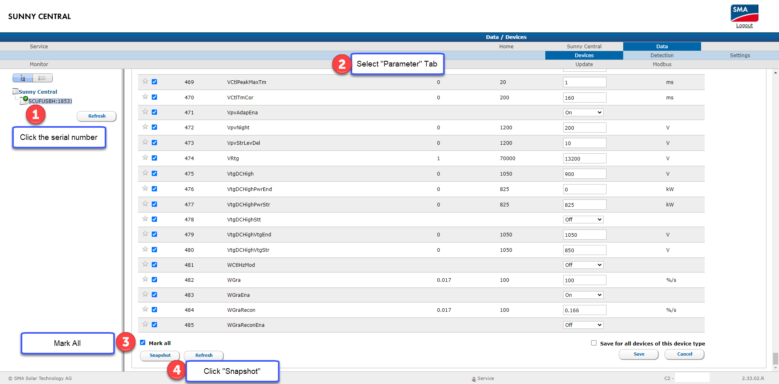The width and height of the screenshot is (779, 384).
Task: Star parameter 476 VtgDCHighPwrEnd
Action: point(145,188)
